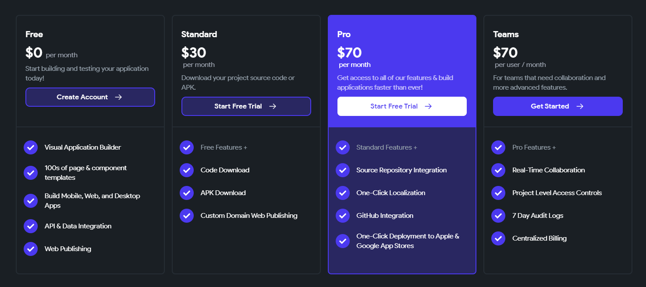
Task: Click the arrow inside the Create Account button
Action: pos(118,97)
